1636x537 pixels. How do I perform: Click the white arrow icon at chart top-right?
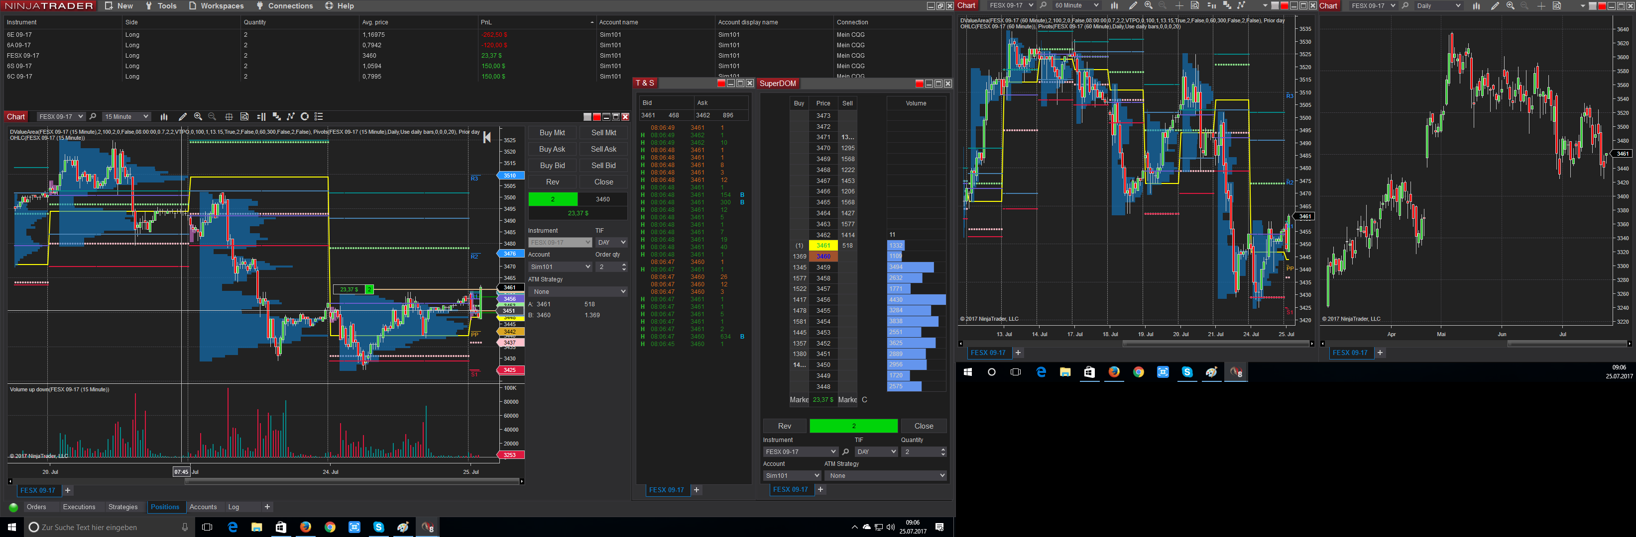pyautogui.click(x=486, y=138)
